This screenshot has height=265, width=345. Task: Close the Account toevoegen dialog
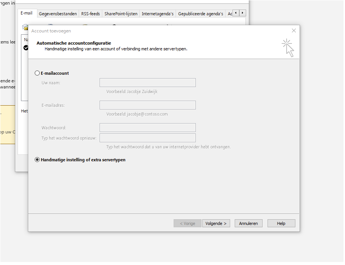pos(293,31)
